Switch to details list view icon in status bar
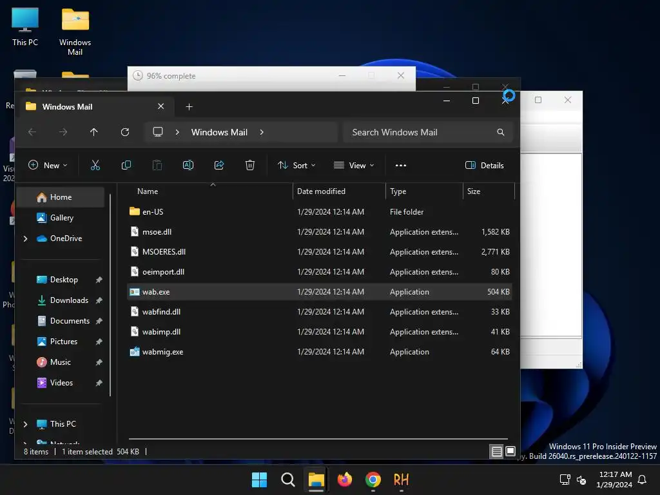Viewport: 660px width, 495px height. click(x=497, y=452)
